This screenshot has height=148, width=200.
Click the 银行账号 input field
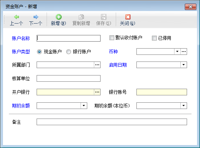pos(162,92)
